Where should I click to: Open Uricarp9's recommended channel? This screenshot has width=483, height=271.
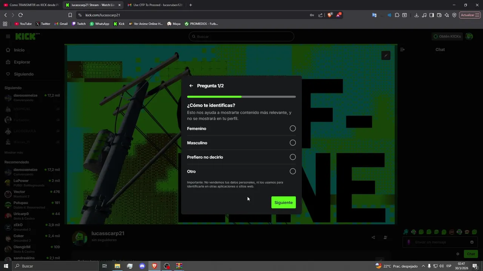coord(32,216)
